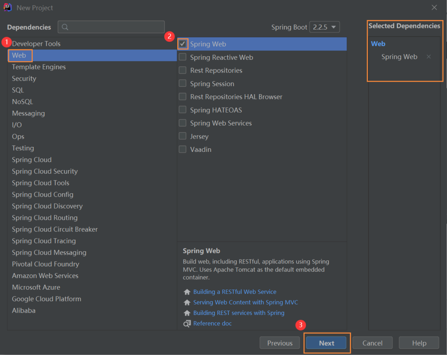
Task: Click the Reference doc book icon
Action: [187, 323]
